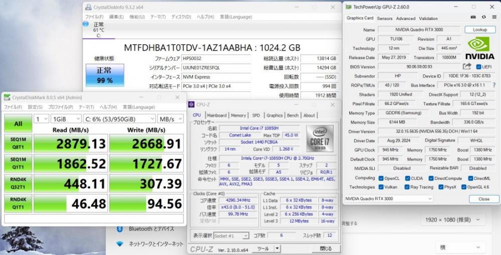Click the Bus Interface question mark icon
Screen dimensions: 501x255
pos(494,85)
